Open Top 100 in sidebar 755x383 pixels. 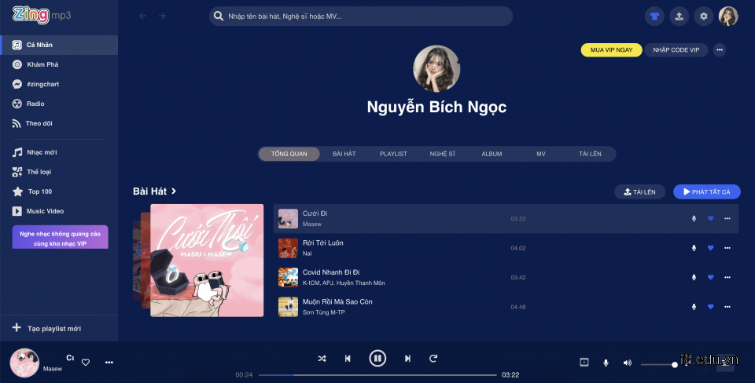[x=59, y=191]
